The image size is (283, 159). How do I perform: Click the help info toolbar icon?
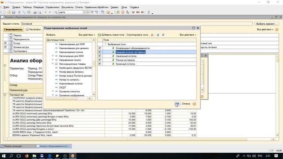108,12
